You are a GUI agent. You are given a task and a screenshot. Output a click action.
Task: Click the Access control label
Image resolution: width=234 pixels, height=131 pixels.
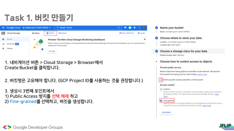[x=167, y=85]
